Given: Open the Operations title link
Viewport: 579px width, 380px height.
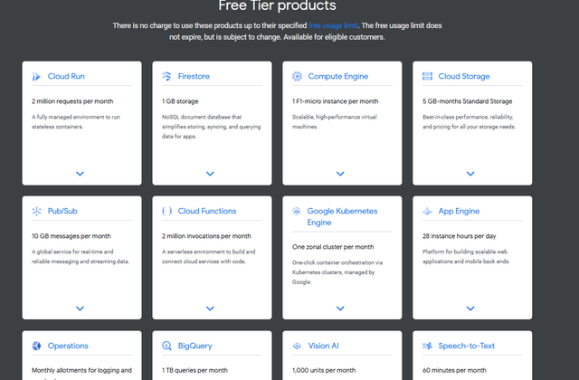Looking at the screenshot, I should point(68,346).
